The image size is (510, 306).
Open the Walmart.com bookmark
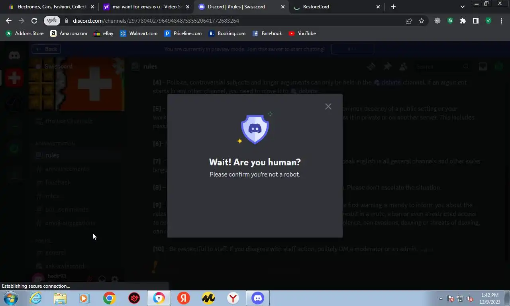(x=139, y=33)
